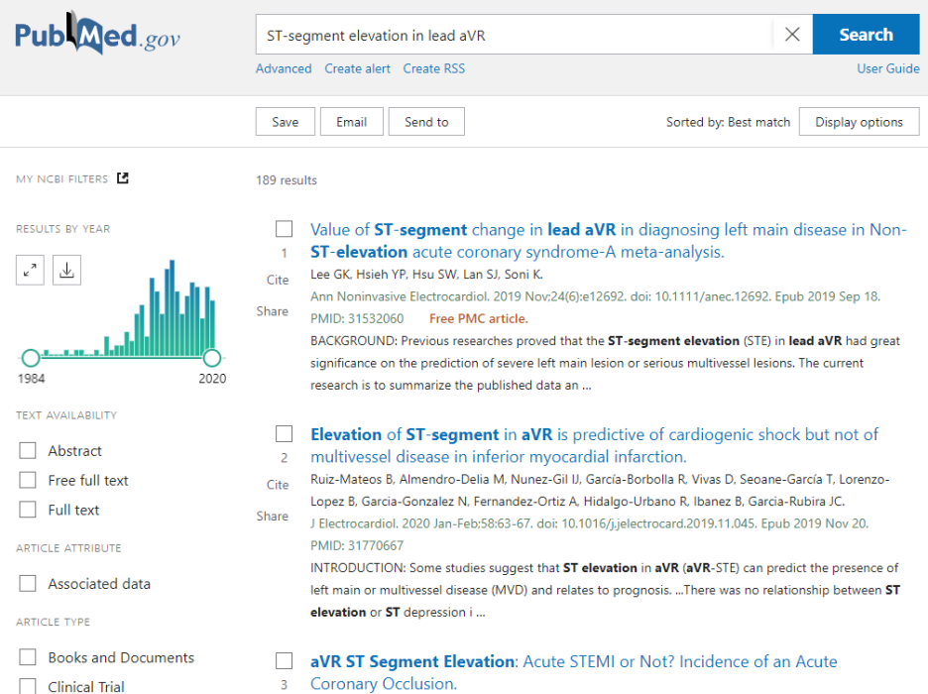Enable the Abstract filter
Image resolution: width=928 pixels, height=694 pixels.
[27, 450]
